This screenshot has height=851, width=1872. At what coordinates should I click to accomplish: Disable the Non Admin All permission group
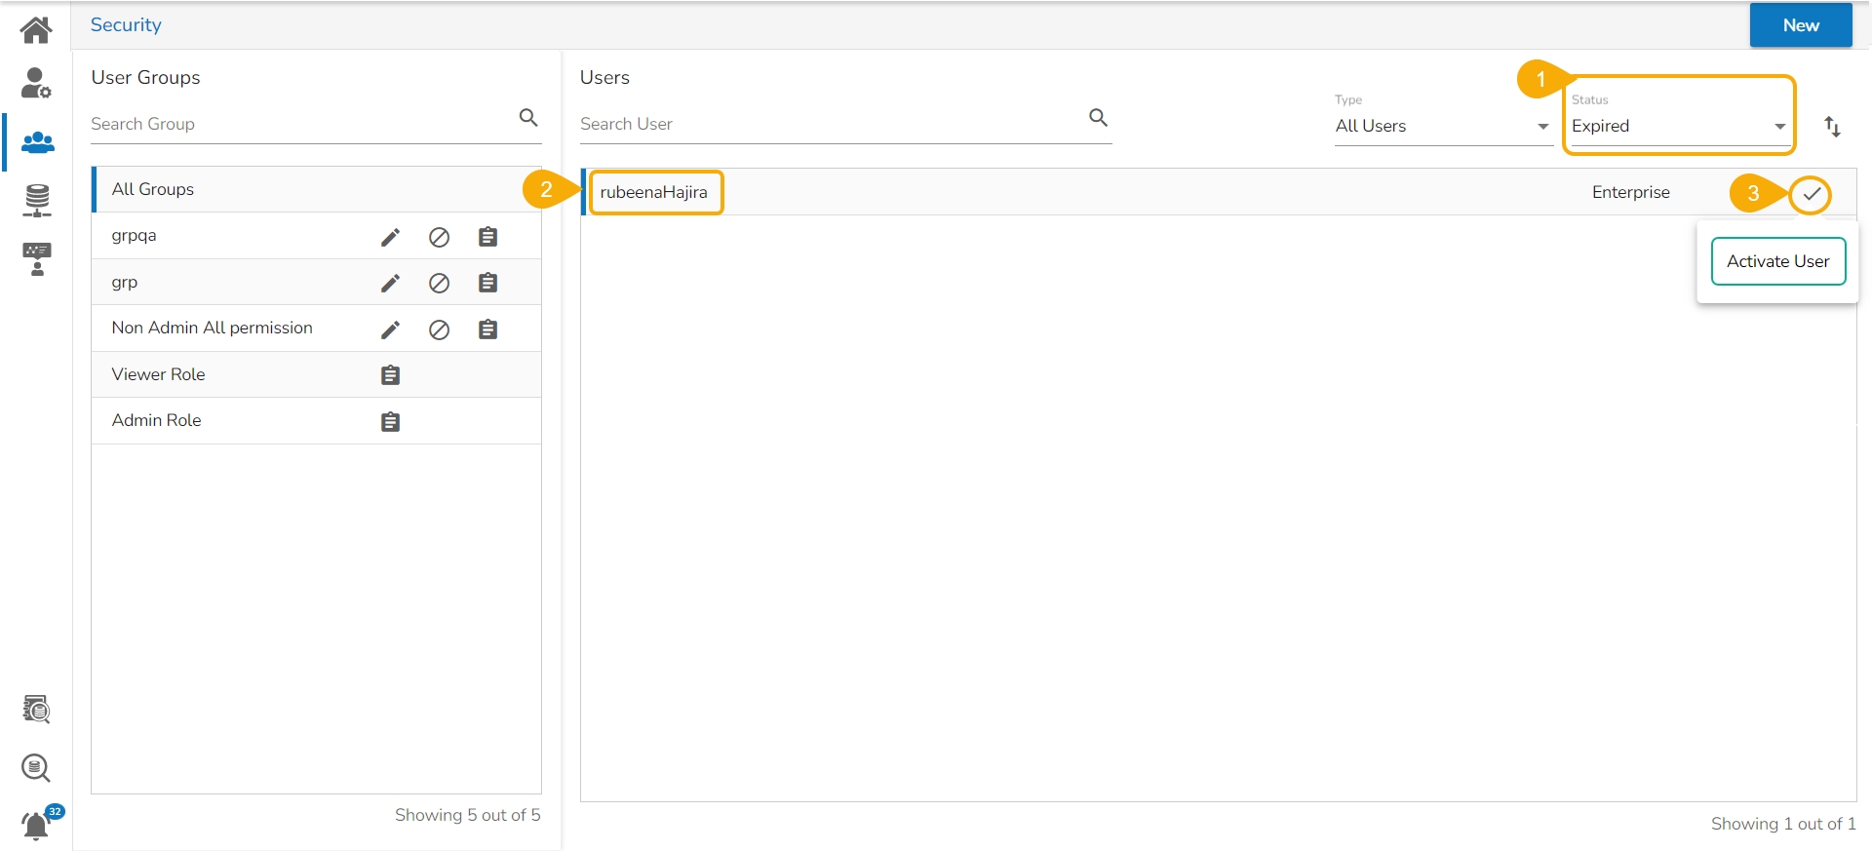[439, 329]
